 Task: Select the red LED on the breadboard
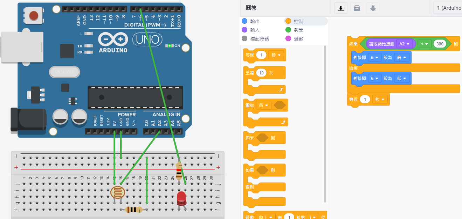(181, 198)
